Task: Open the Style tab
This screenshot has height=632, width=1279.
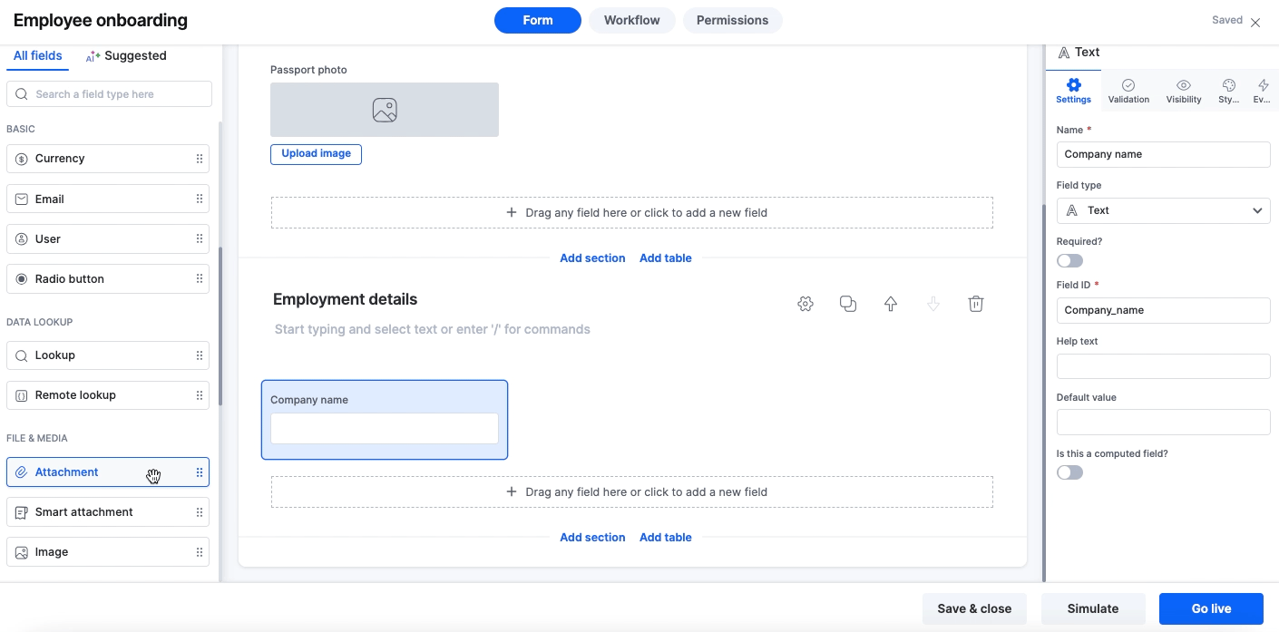Action: 1229,91
